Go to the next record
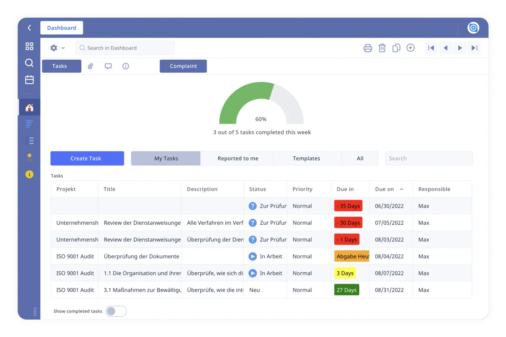Screen dimensions: 506x337 pyautogui.click(x=460, y=48)
